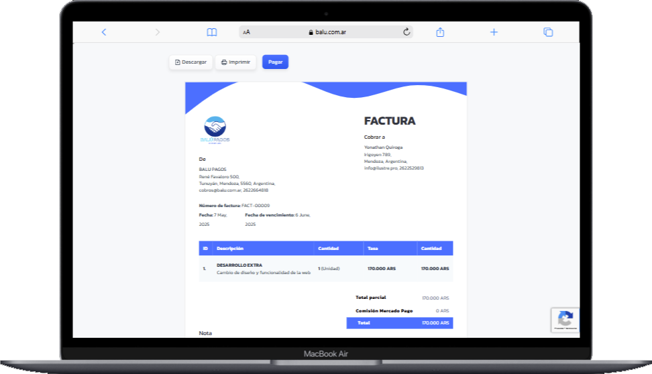
Task: Click the reCAPTCHA badge
Action: (x=565, y=320)
